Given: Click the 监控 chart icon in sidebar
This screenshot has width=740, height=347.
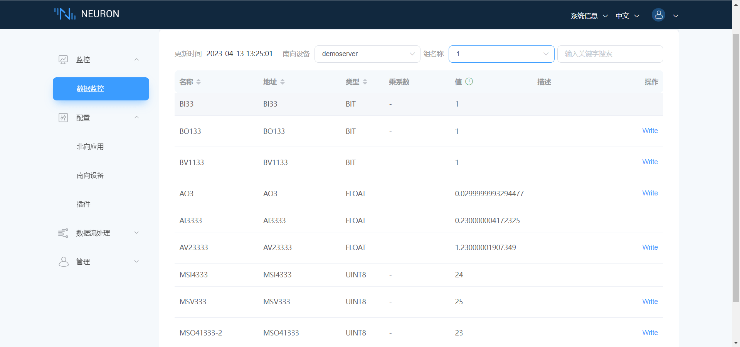Looking at the screenshot, I should click(x=63, y=60).
